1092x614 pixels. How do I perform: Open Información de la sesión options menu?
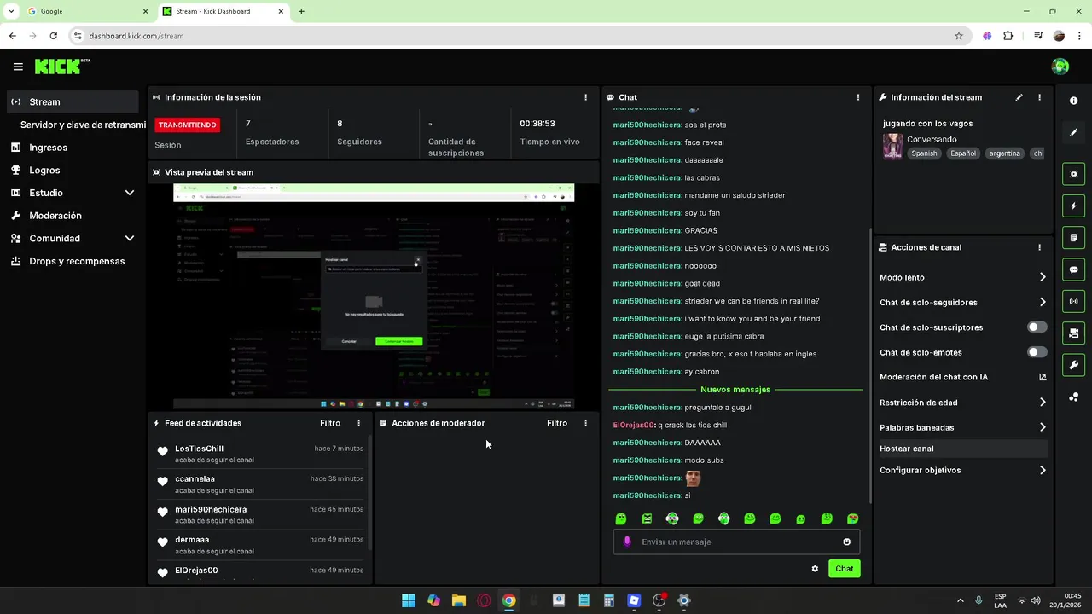point(585,97)
